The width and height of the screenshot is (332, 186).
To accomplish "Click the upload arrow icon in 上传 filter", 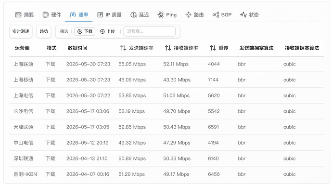I will pos(102,31).
